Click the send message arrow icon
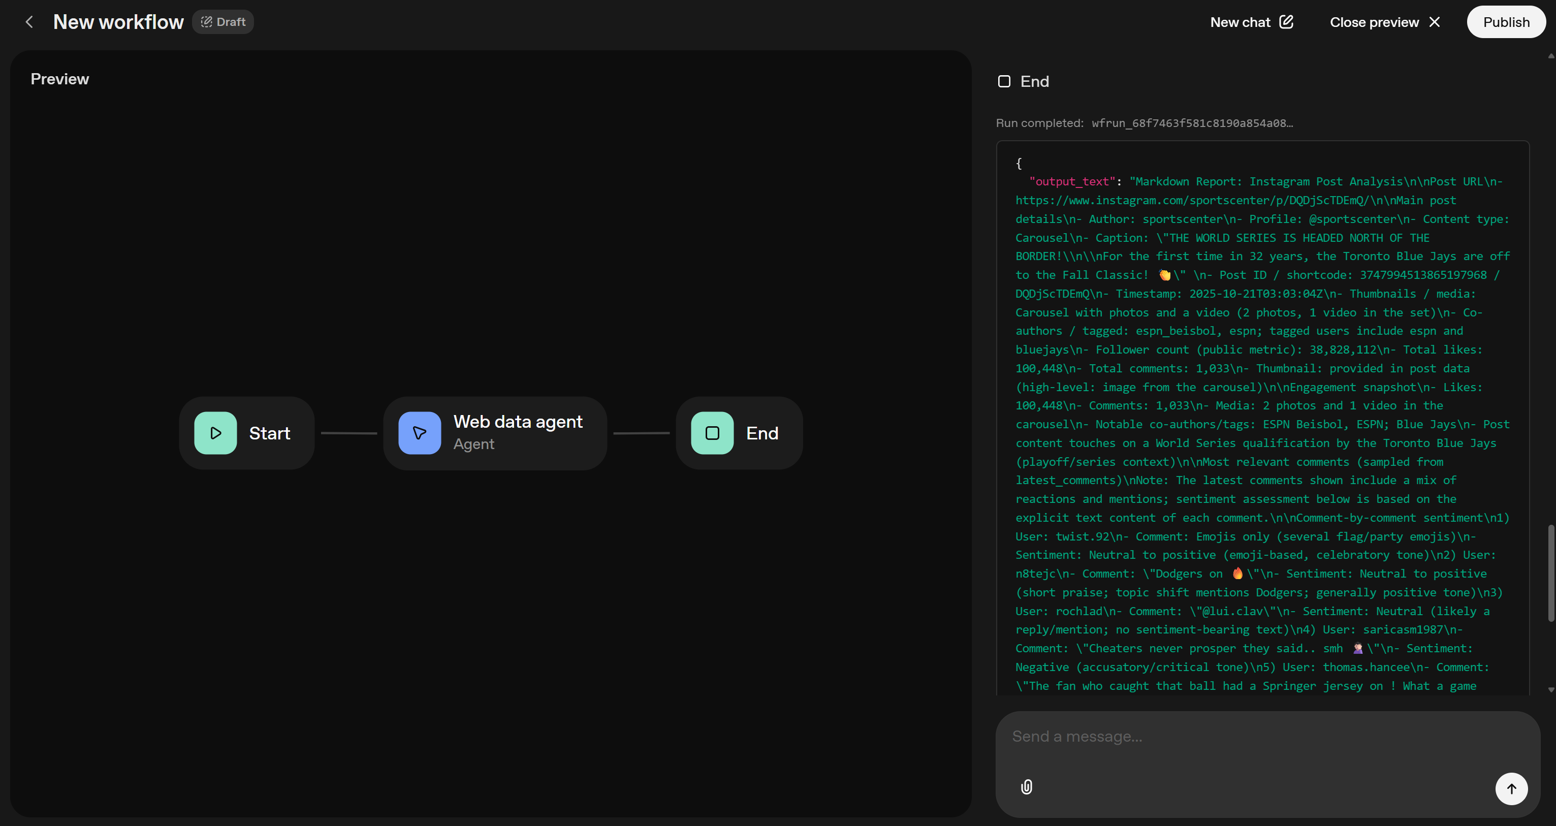1556x826 pixels. click(x=1511, y=788)
